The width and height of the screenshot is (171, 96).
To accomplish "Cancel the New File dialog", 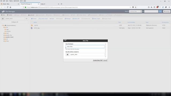I will point(105,60).
